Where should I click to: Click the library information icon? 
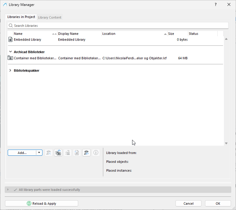point(96,153)
